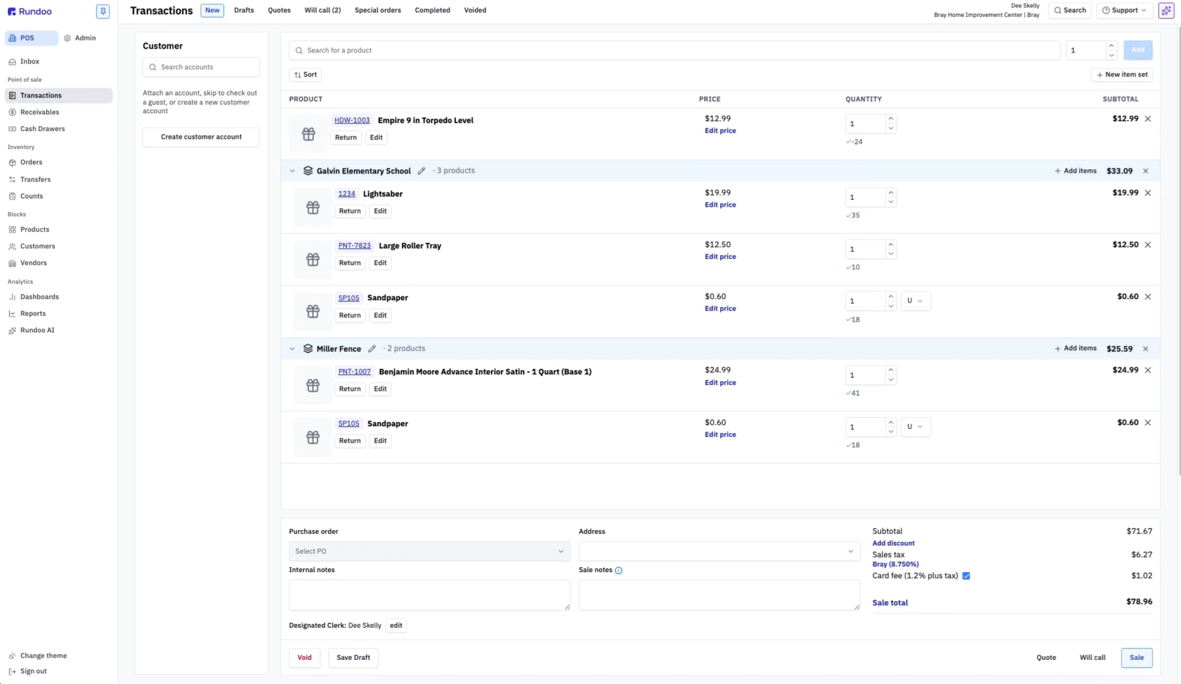Decrease quantity for Large Roller Tray

891,254
